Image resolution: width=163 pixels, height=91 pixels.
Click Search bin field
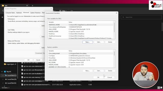141,17
